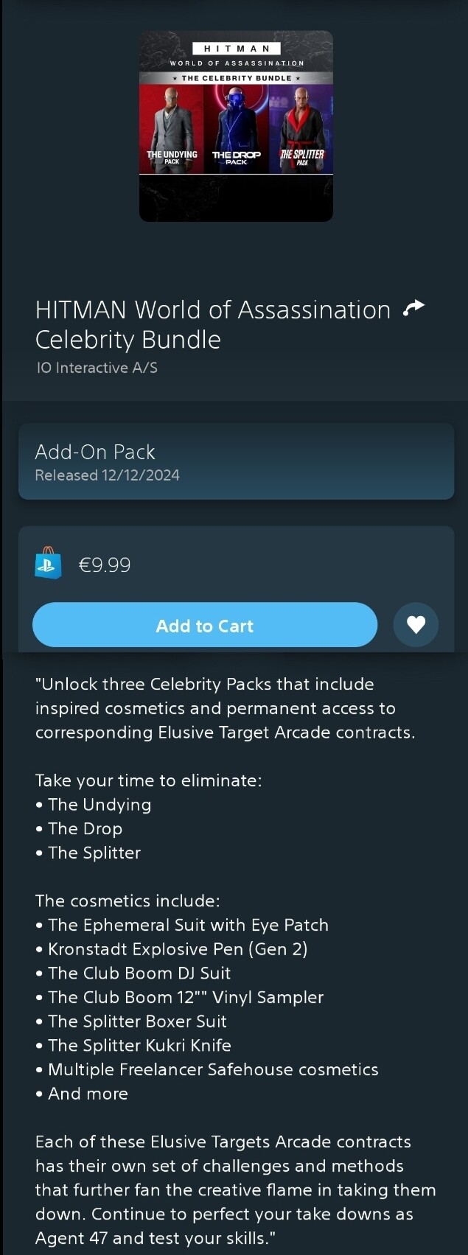
Task: Click the Celebrity Bundle banner on the cover
Action: (237, 78)
